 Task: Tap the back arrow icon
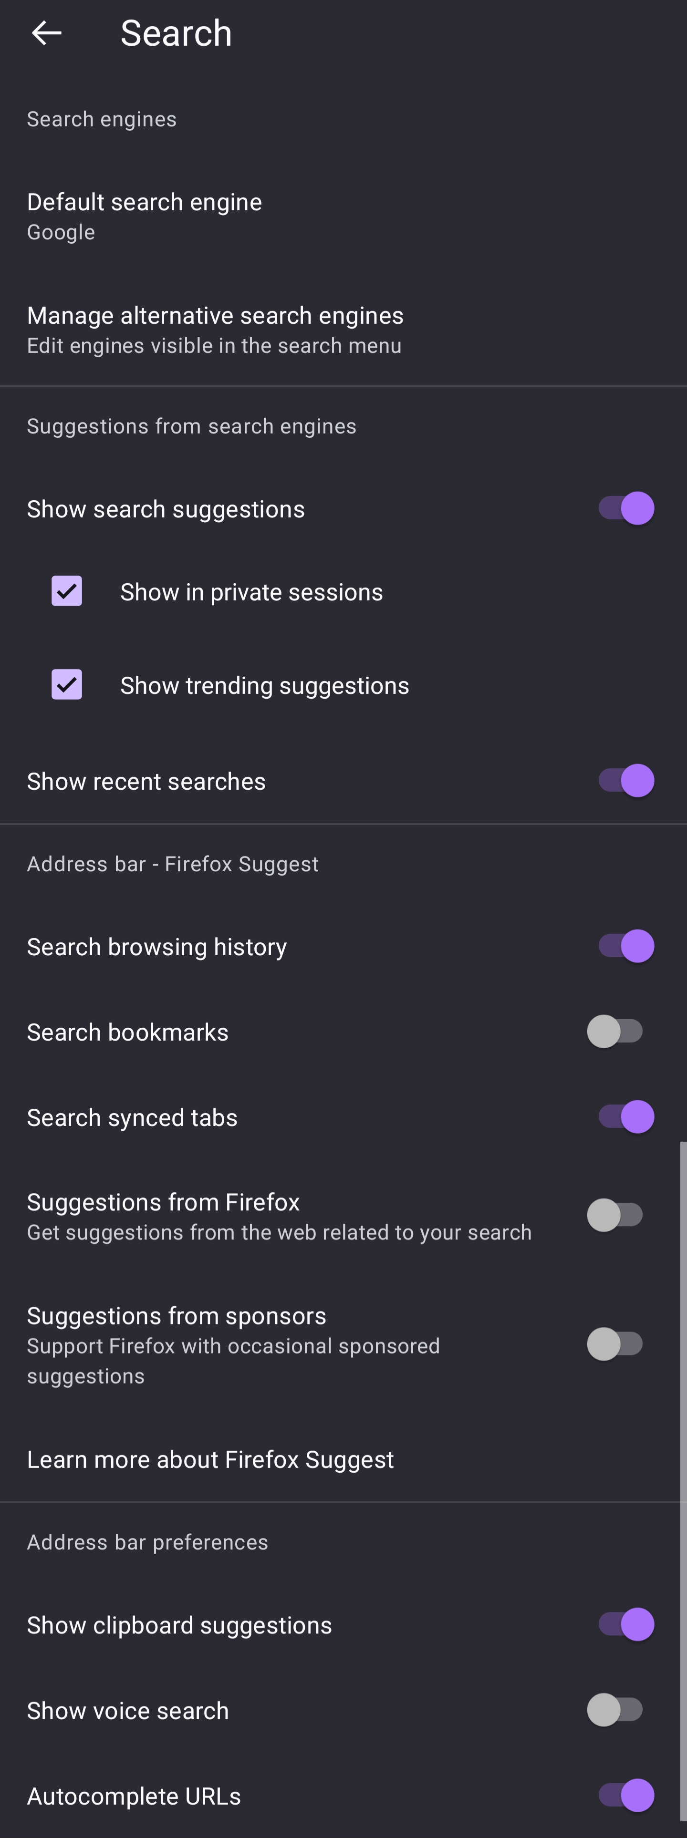(46, 33)
